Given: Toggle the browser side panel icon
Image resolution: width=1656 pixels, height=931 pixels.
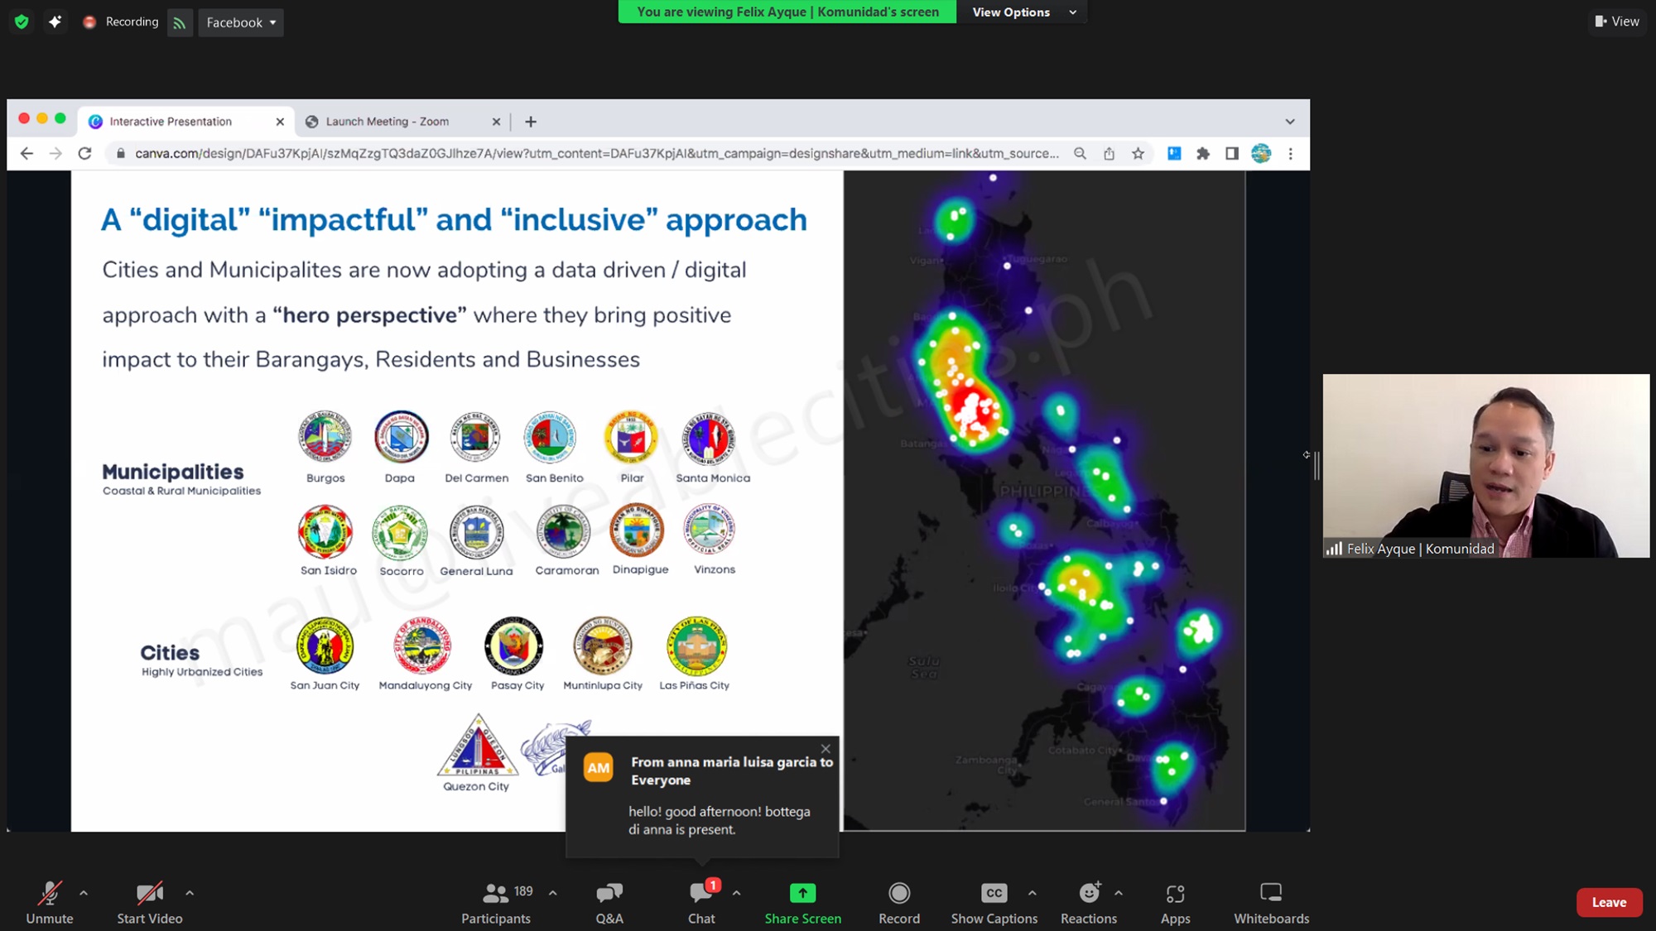Looking at the screenshot, I should [x=1232, y=154].
